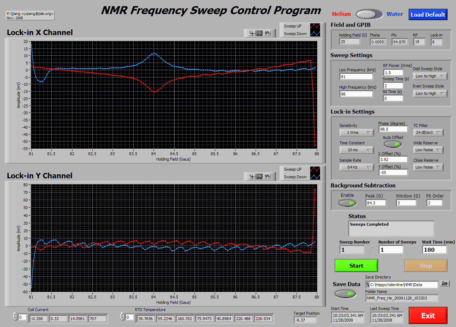Click the Start Time indicator
The image size is (456, 327).
(348, 318)
